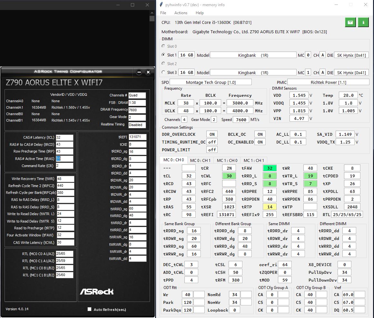
Task: Click the Row Precharge Time (tRP) field
Action: coord(64,151)
